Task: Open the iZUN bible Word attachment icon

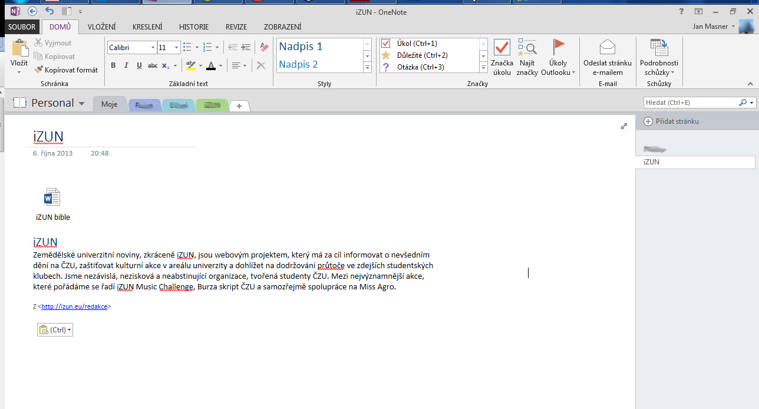Action: tap(52, 197)
